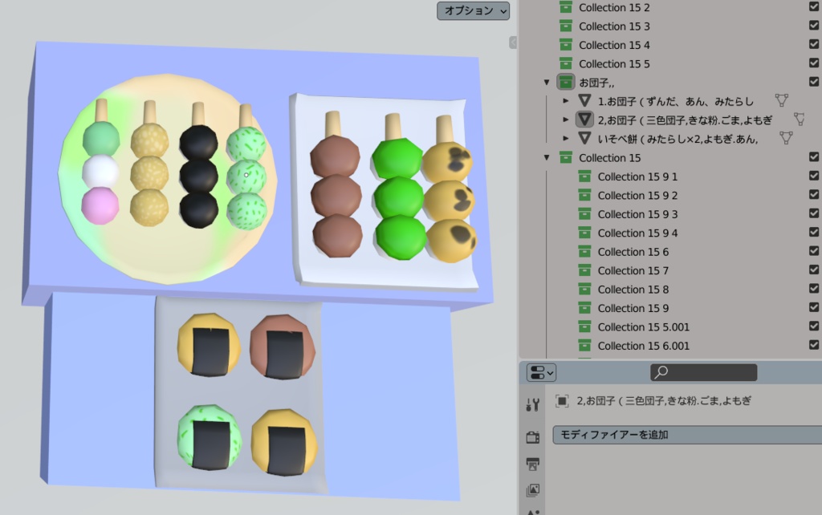Click the Collection 15 7 icon
The image size is (822, 515).
[584, 271]
